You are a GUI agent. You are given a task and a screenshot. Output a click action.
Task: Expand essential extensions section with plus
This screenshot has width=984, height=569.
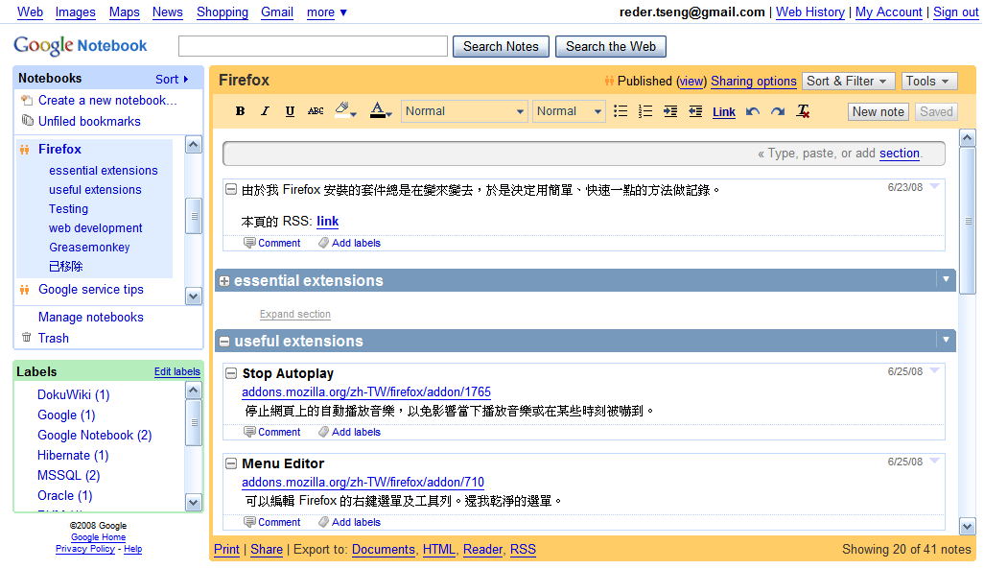[x=224, y=281]
